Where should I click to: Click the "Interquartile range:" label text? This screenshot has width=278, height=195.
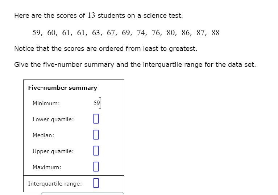pos(55,184)
